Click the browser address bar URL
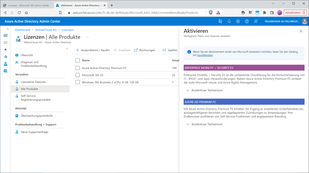This screenshot has width=309, height=173. [x=135, y=13]
